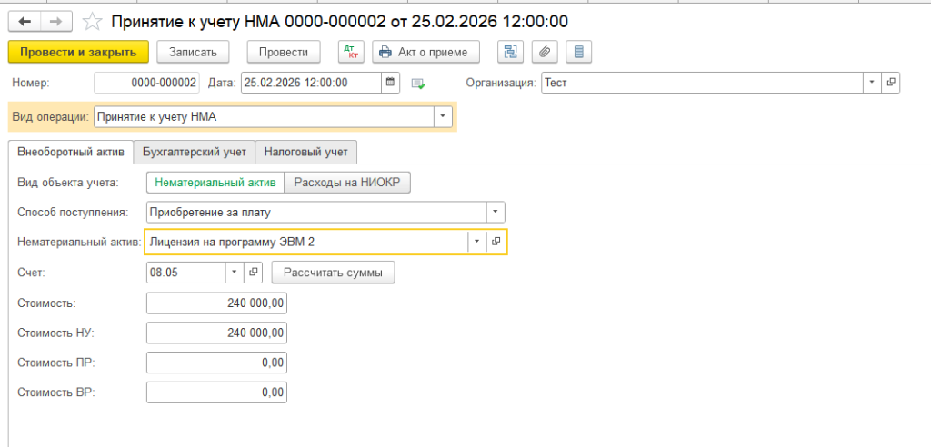This screenshot has height=447, width=931.
Task: Click the Организация field with Тест
Action: pos(703,83)
